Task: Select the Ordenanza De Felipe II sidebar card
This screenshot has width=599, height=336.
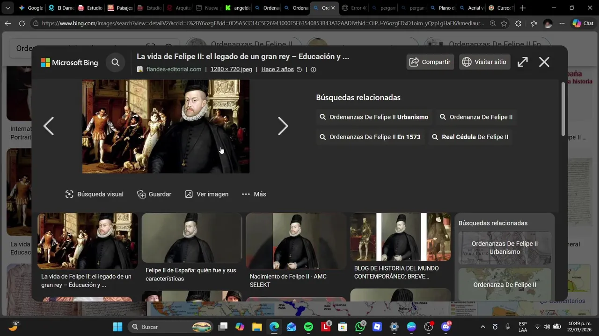Action: pyautogui.click(x=505, y=285)
